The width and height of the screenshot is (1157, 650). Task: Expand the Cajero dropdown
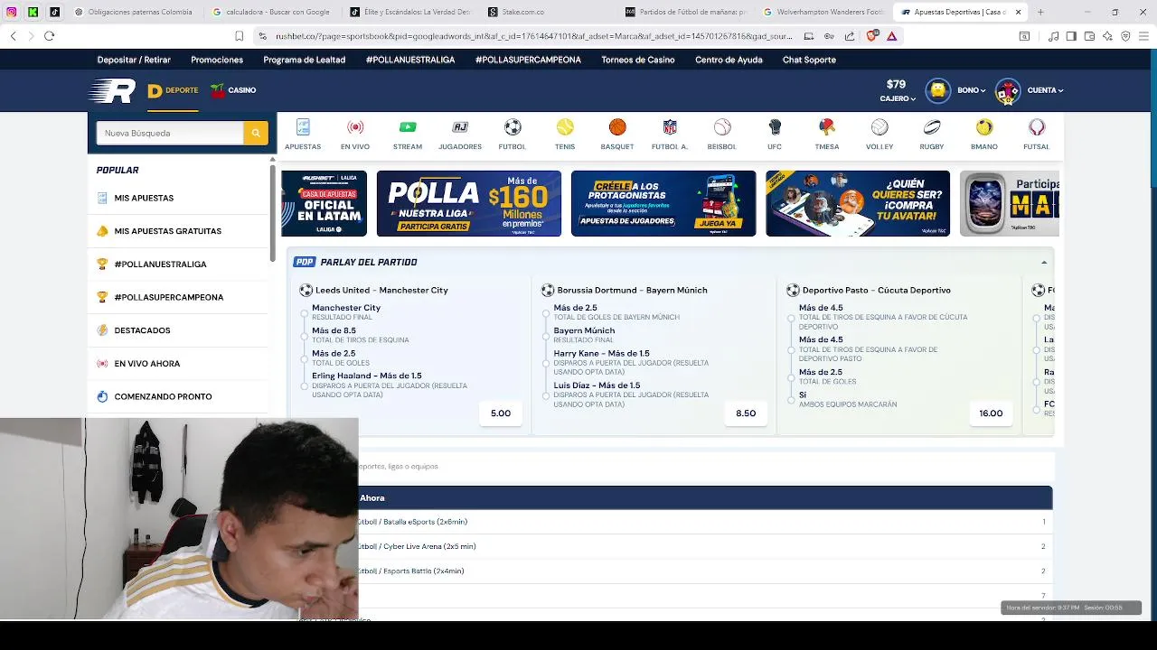click(x=898, y=98)
